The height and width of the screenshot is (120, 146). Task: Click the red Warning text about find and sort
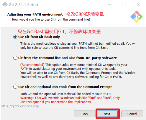coord(70,100)
